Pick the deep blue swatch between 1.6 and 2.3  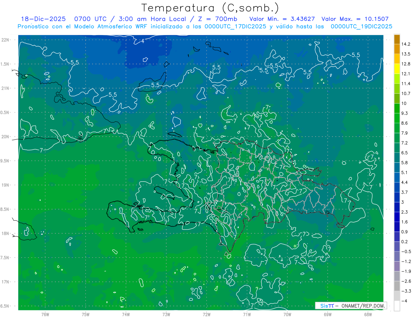(x=397, y=217)
